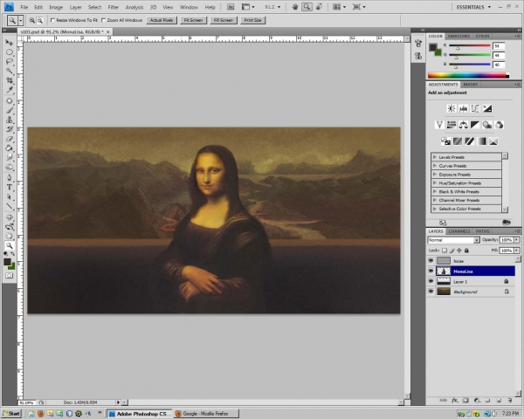
Task: Toggle lock position for layer
Action: click(x=459, y=251)
